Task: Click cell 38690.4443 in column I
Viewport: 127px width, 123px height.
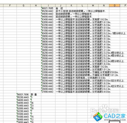Action: coord(48,42)
